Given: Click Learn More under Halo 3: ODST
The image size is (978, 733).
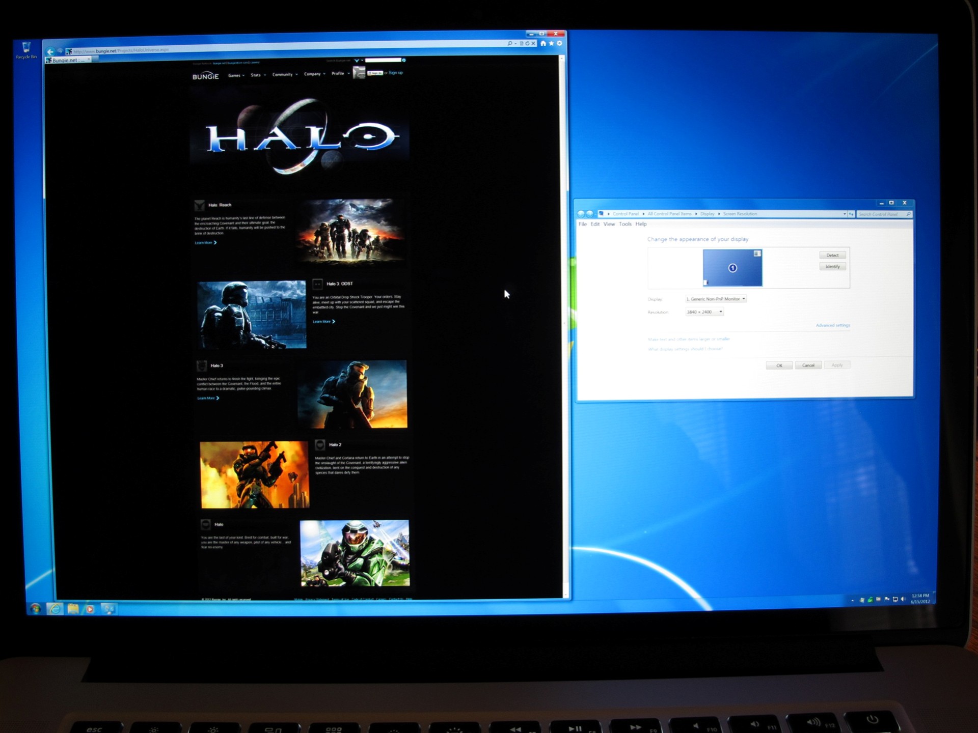Looking at the screenshot, I should click(x=324, y=322).
